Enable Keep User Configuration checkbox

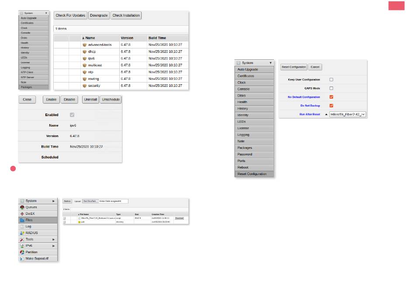coord(331,80)
